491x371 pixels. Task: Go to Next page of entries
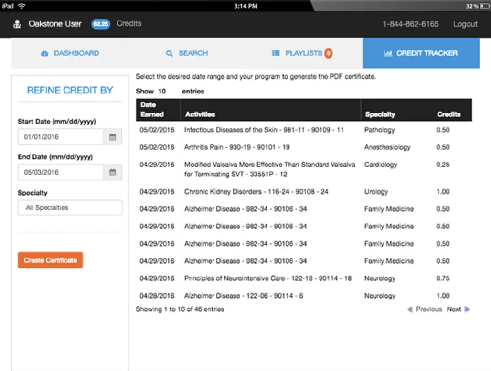[x=459, y=309]
